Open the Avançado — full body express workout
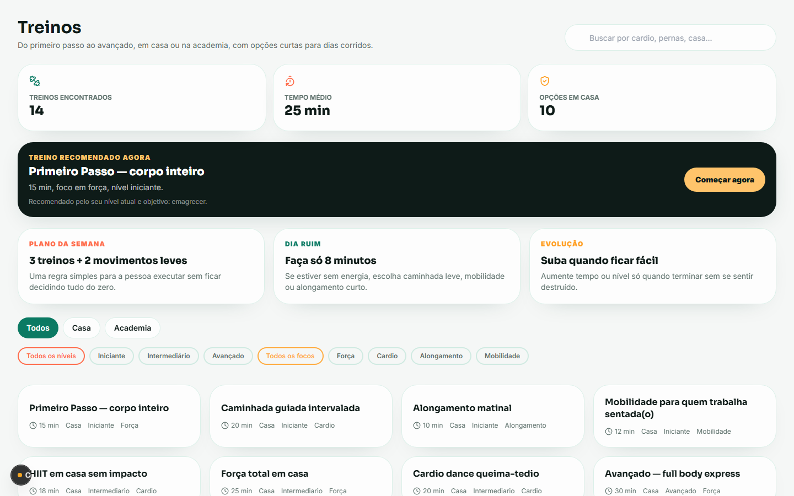The image size is (794, 496). pyautogui.click(x=685, y=477)
